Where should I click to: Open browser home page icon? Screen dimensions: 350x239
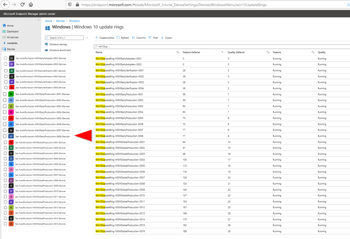click(31, 4)
